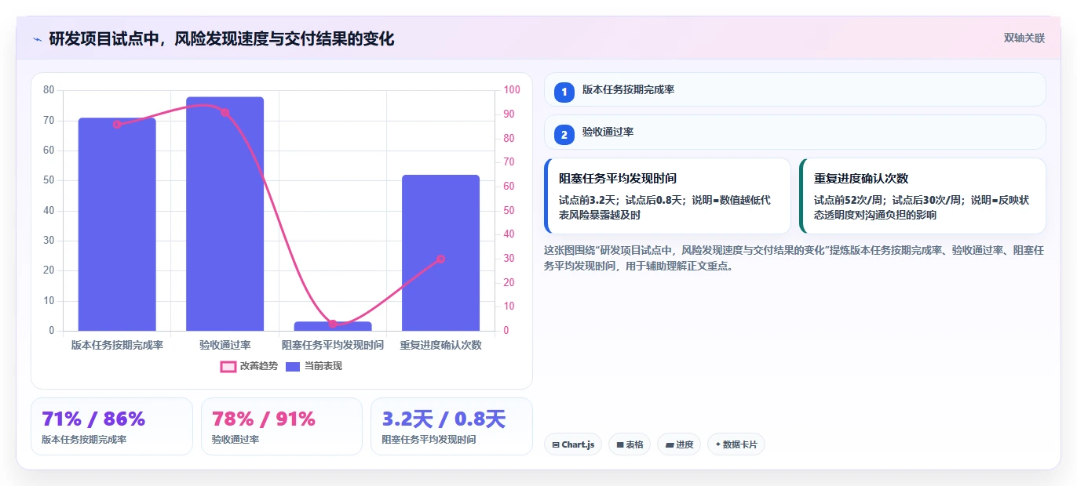Click the trend line point at 重复进度确认次数
Image resolution: width=1077 pixels, height=486 pixels.
440,259
